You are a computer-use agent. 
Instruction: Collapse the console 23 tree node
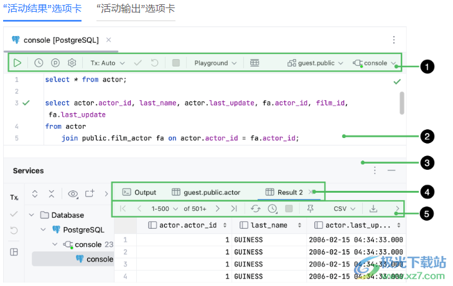point(55,244)
